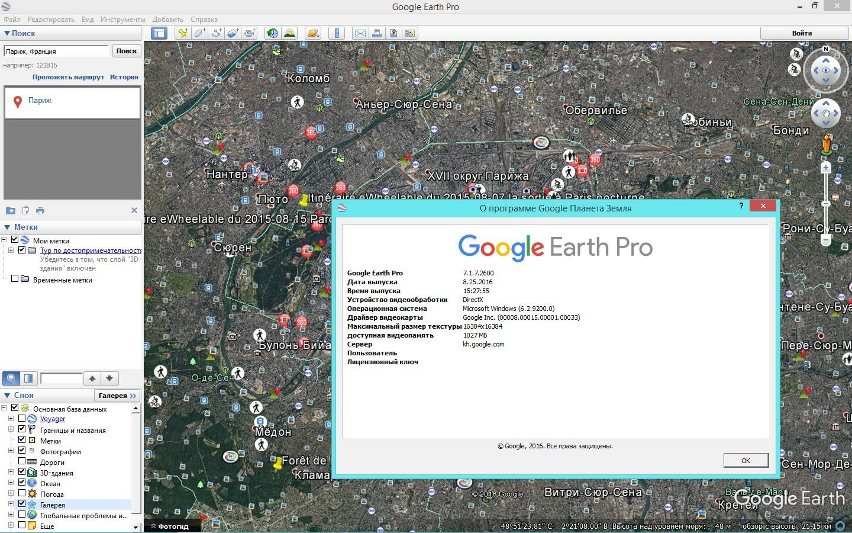Select the Ruler measuring tool
The width and height of the screenshot is (852, 533).
click(x=337, y=33)
